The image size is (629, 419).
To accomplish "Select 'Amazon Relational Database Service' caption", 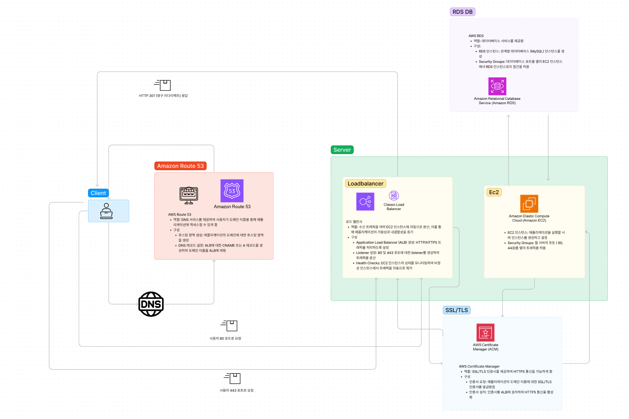I will point(497,101).
